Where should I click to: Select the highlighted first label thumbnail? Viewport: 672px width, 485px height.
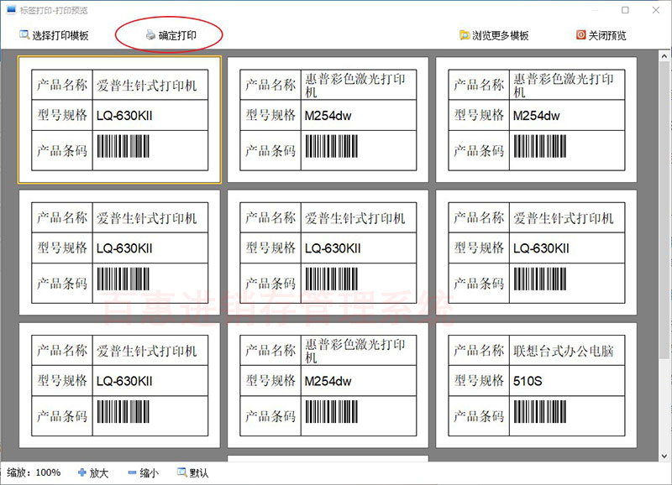pos(119,120)
